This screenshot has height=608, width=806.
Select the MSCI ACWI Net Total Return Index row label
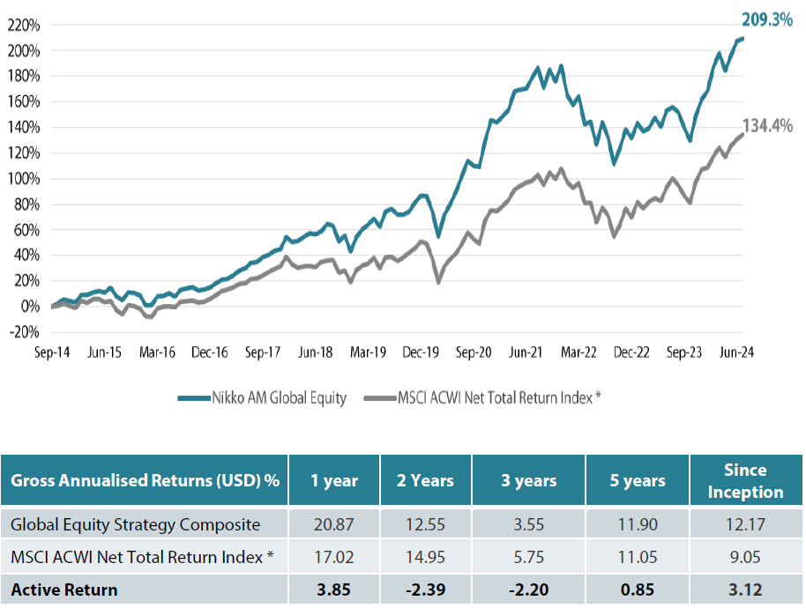coord(142,557)
